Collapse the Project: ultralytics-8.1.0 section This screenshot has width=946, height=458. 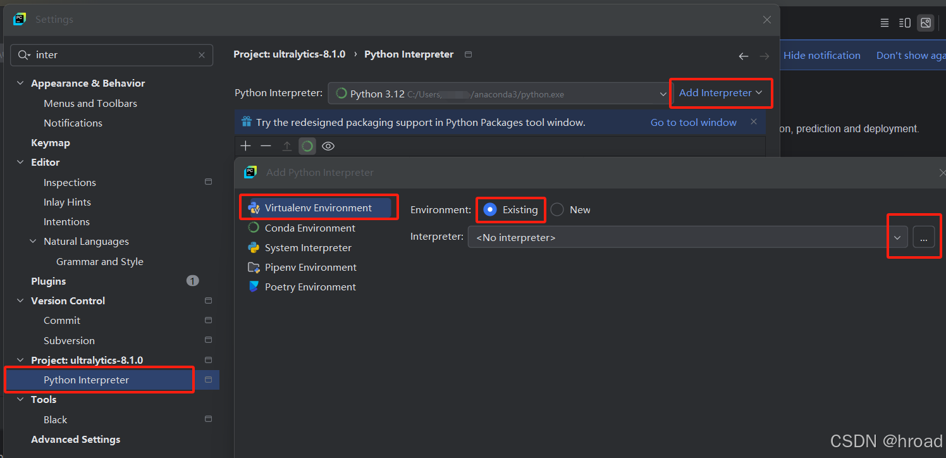tap(20, 361)
